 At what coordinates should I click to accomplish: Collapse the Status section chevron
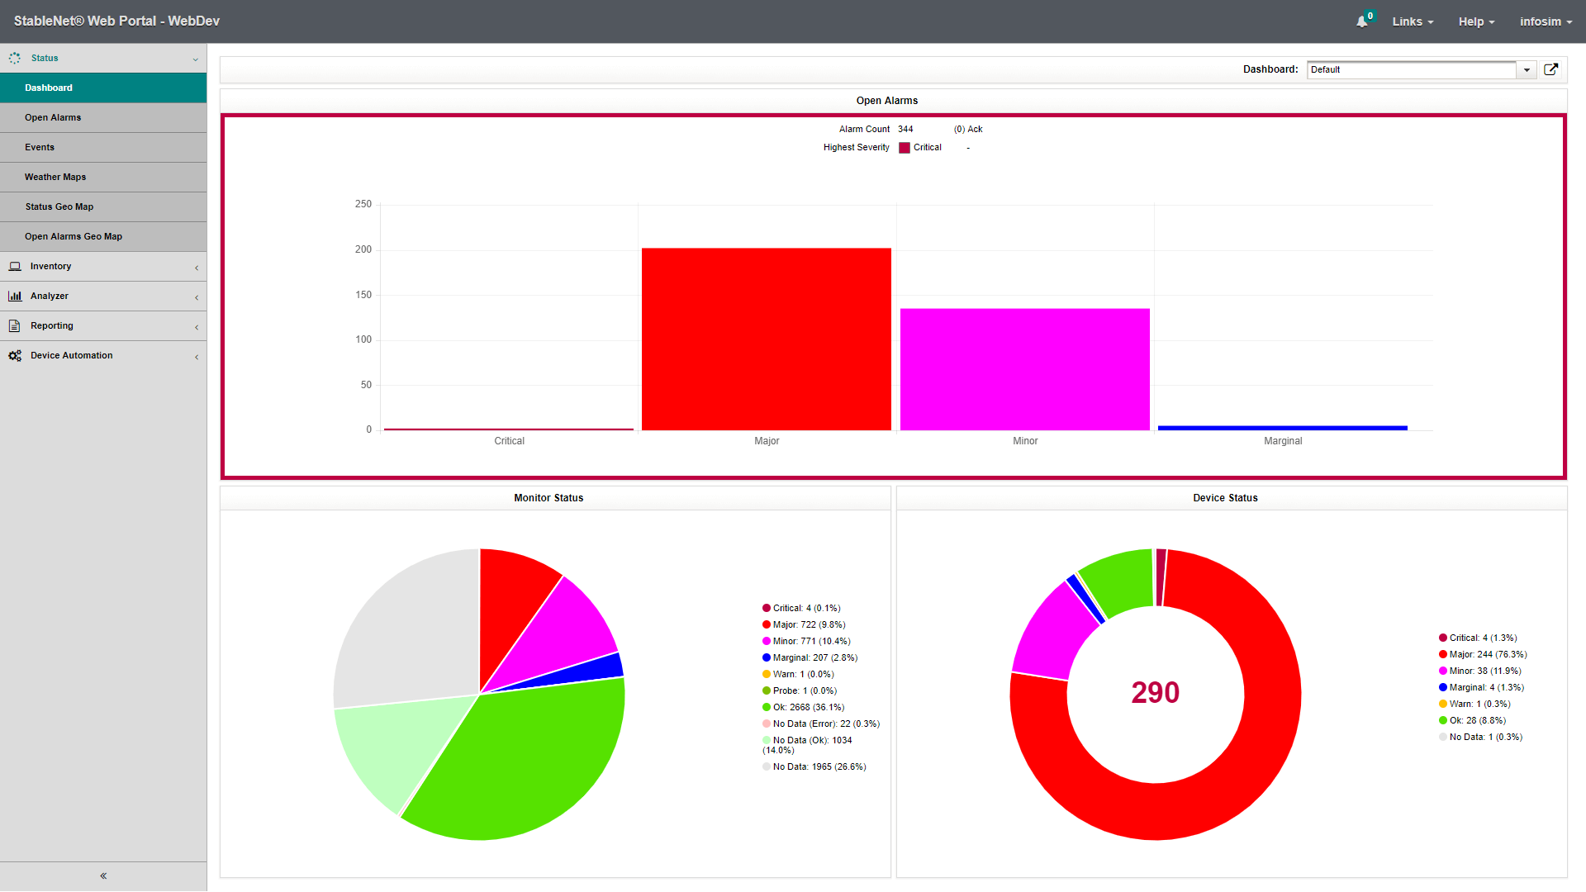point(196,59)
